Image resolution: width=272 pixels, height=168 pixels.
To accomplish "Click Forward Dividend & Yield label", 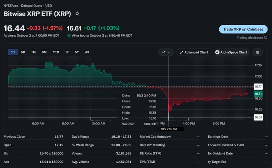I will pyautogui.click(x=226, y=145).
